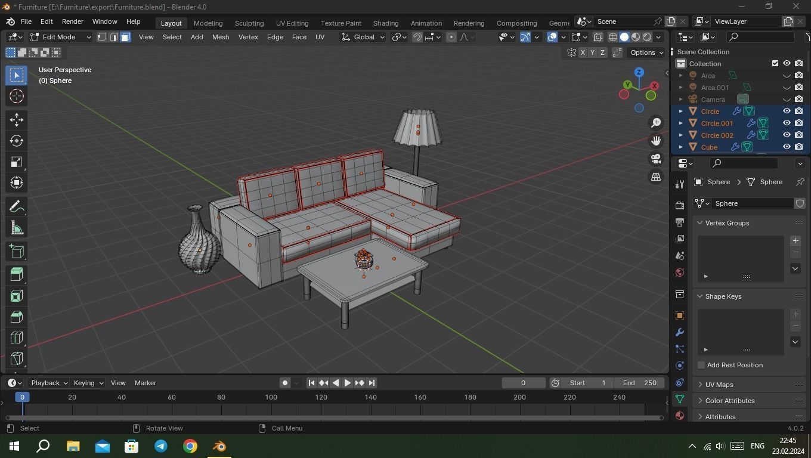Viewport: 811px width, 458px height.
Task: Open the Face menu
Action: click(x=299, y=37)
